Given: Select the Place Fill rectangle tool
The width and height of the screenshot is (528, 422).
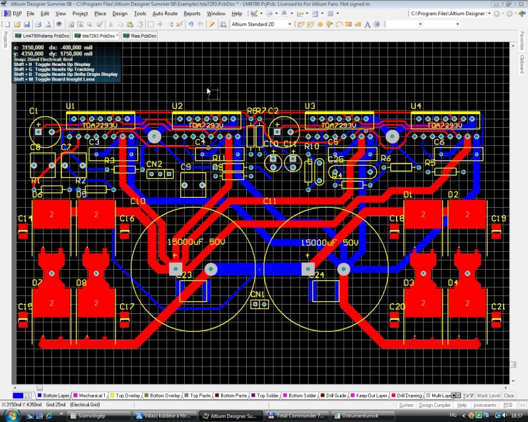Looking at the screenshot, I should click(348, 24).
